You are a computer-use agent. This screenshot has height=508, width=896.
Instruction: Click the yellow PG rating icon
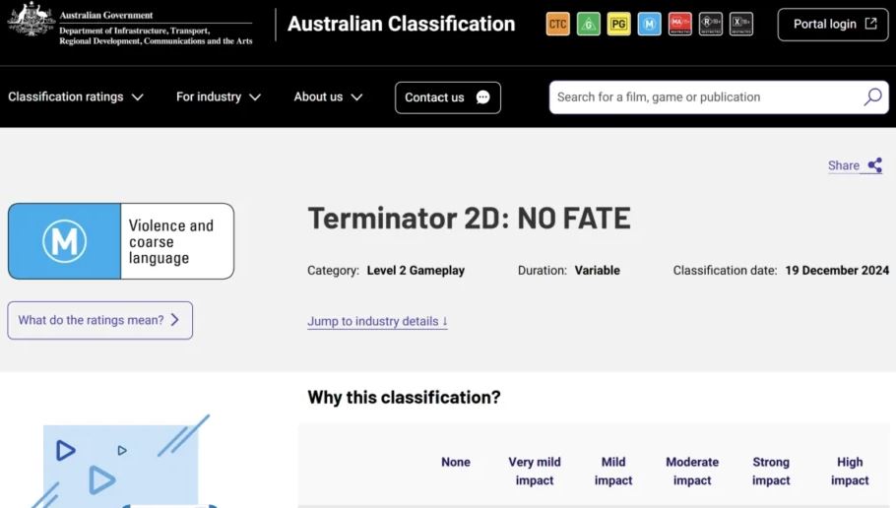coord(619,24)
